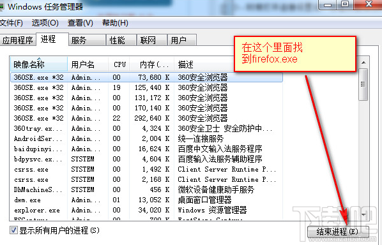Screen dimensions: 382x245
Task: Toggle 显示所有用户的进程 checkbox
Action: pos(13,230)
